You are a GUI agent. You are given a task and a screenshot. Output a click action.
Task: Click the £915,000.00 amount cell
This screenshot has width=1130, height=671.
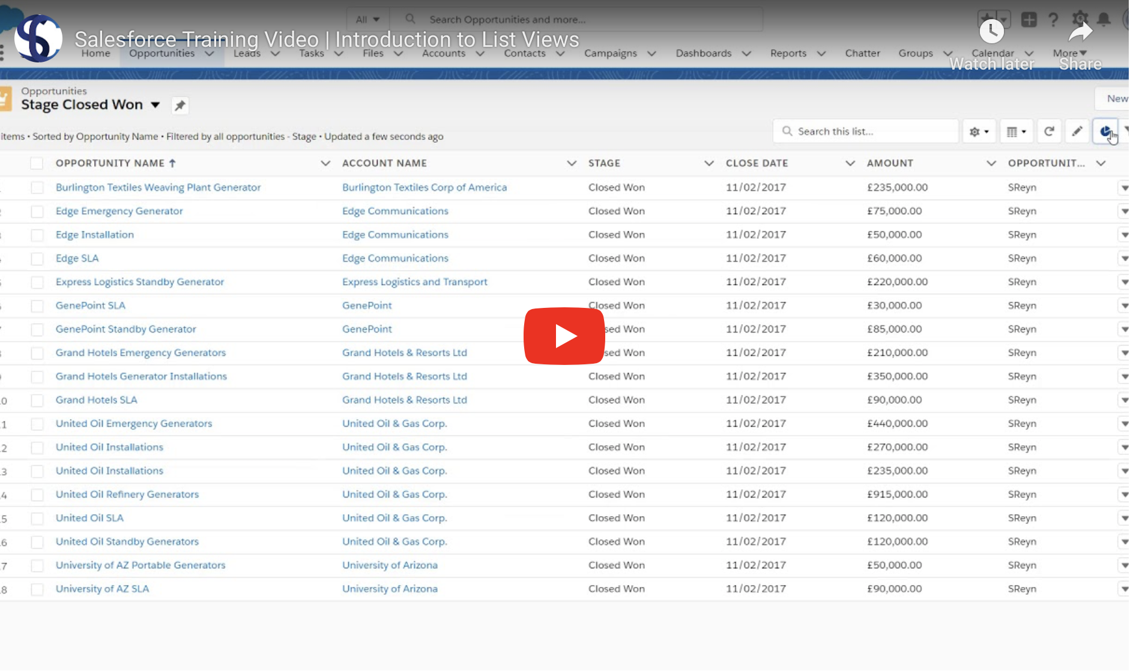897,495
